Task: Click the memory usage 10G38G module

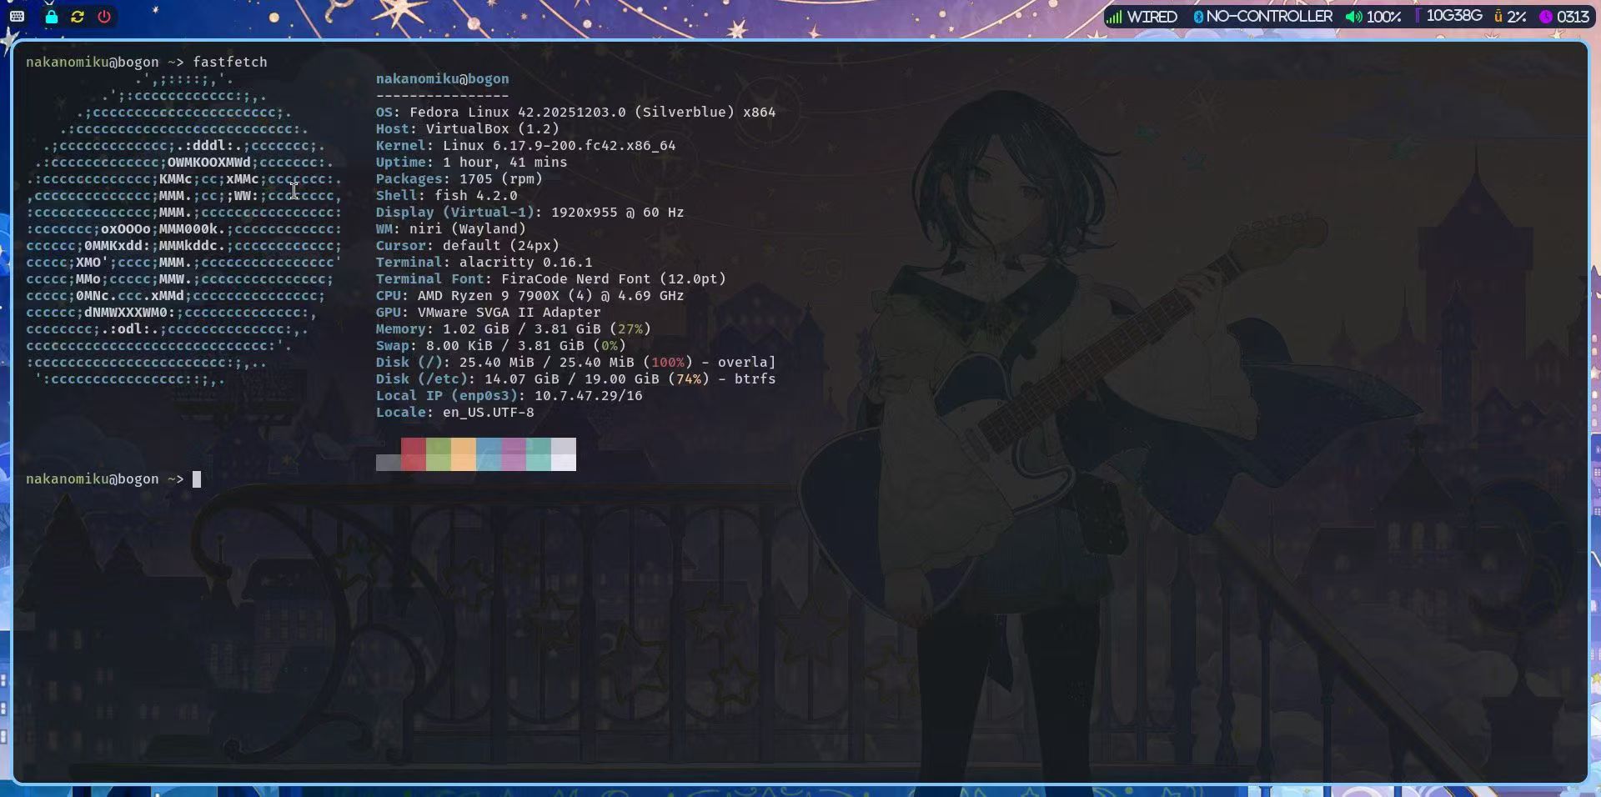Action: [1451, 17]
